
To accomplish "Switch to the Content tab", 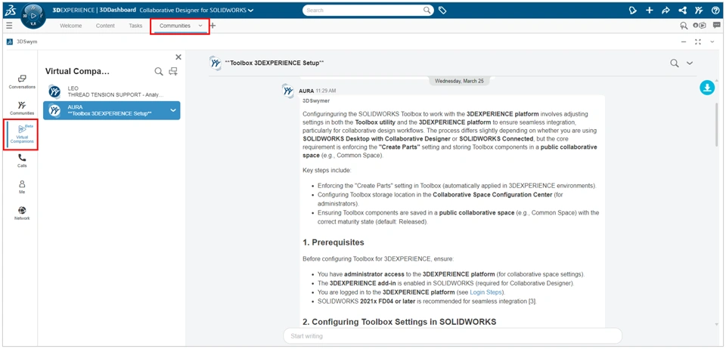I will pos(105,26).
